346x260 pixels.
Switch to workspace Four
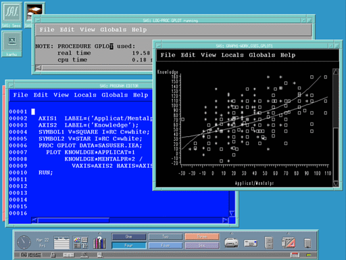pos(129,246)
